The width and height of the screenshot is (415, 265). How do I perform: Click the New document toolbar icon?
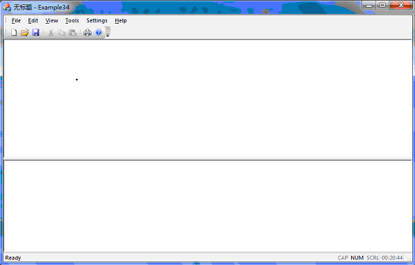coord(14,33)
